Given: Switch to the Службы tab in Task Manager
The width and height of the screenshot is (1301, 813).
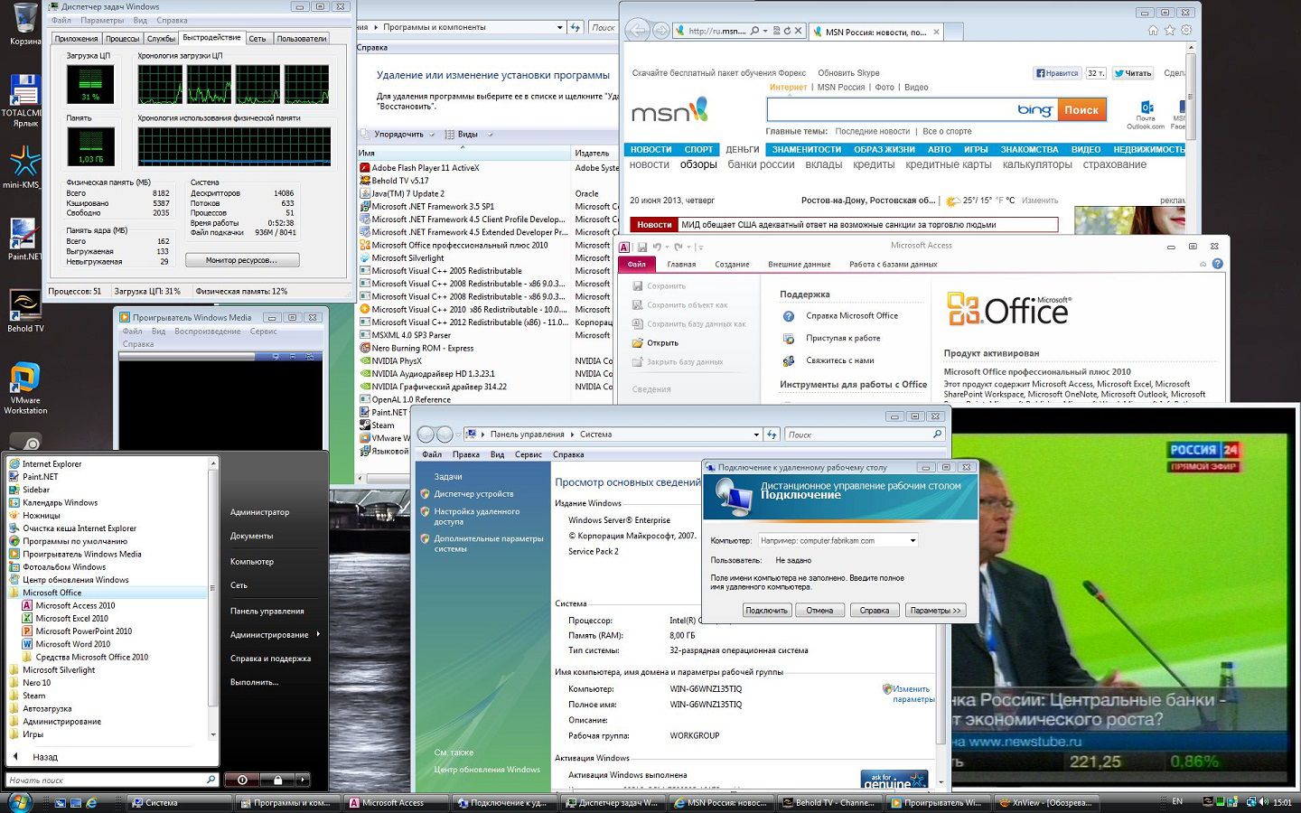Looking at the screenshot, I should pyautogui.click(x=161, y=39).
